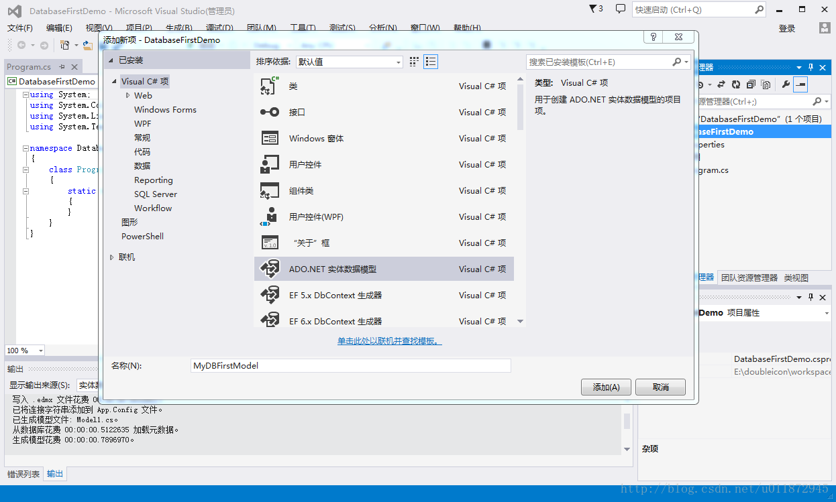
Task: Pin the Program.cs tab
Action: (62, 67)
